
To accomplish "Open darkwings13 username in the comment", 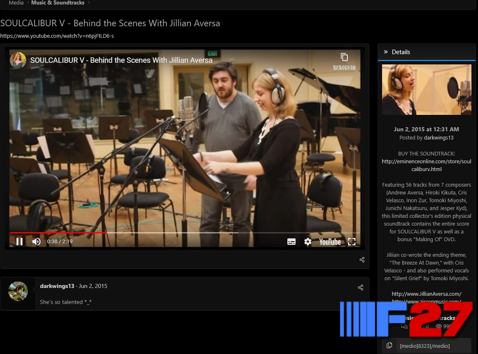I will [57, 286].
